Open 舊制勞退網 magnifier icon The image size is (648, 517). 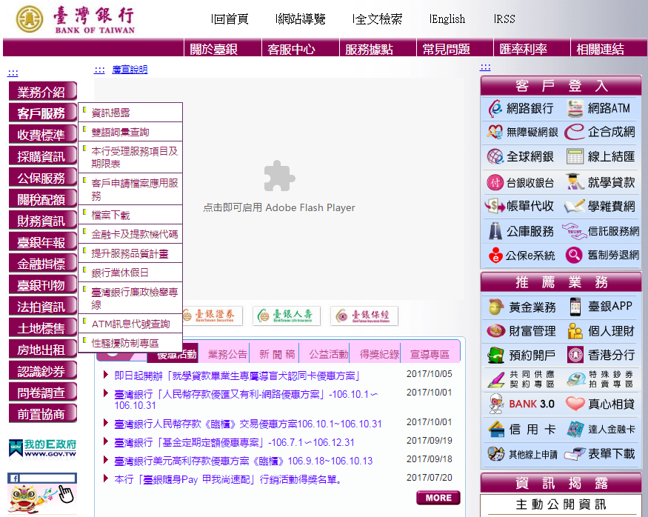point(574,255)
